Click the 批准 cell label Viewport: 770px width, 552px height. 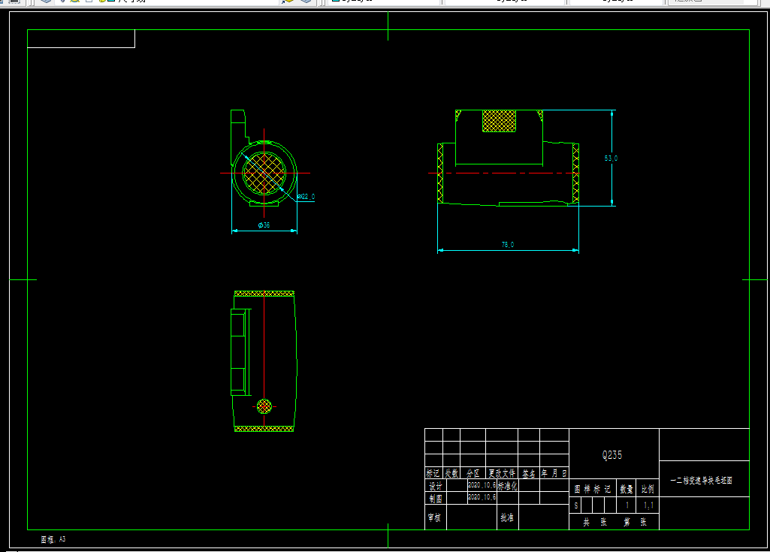pyautogui.click(x=507, y=517)
